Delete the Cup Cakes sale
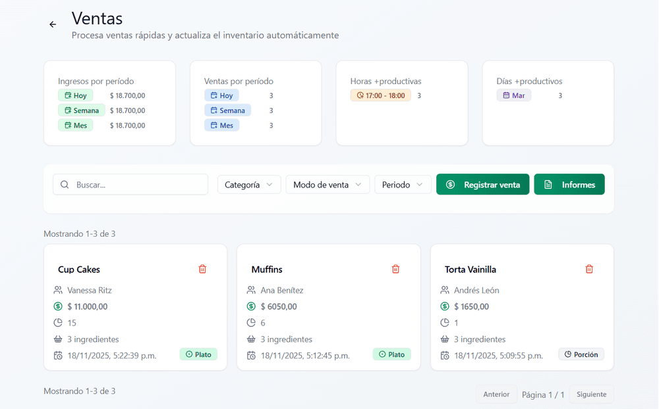Screen dimensions: 659x409 [202, 269]
